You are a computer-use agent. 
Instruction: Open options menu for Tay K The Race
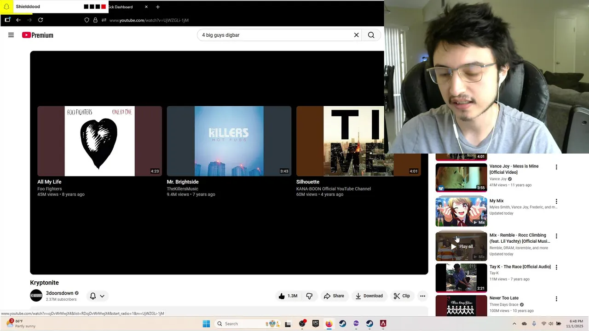coord(556,267)
